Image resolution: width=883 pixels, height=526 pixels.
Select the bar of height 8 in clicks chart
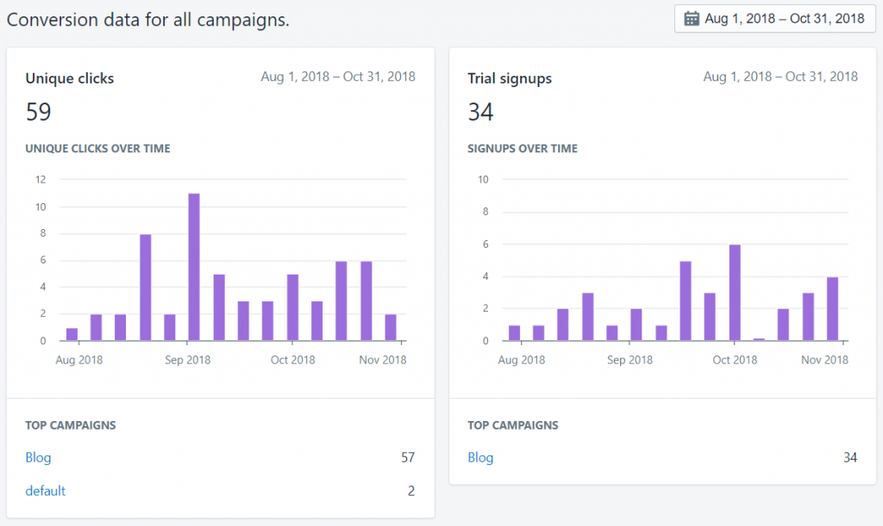pyautogui.click(x=145, y=288)
